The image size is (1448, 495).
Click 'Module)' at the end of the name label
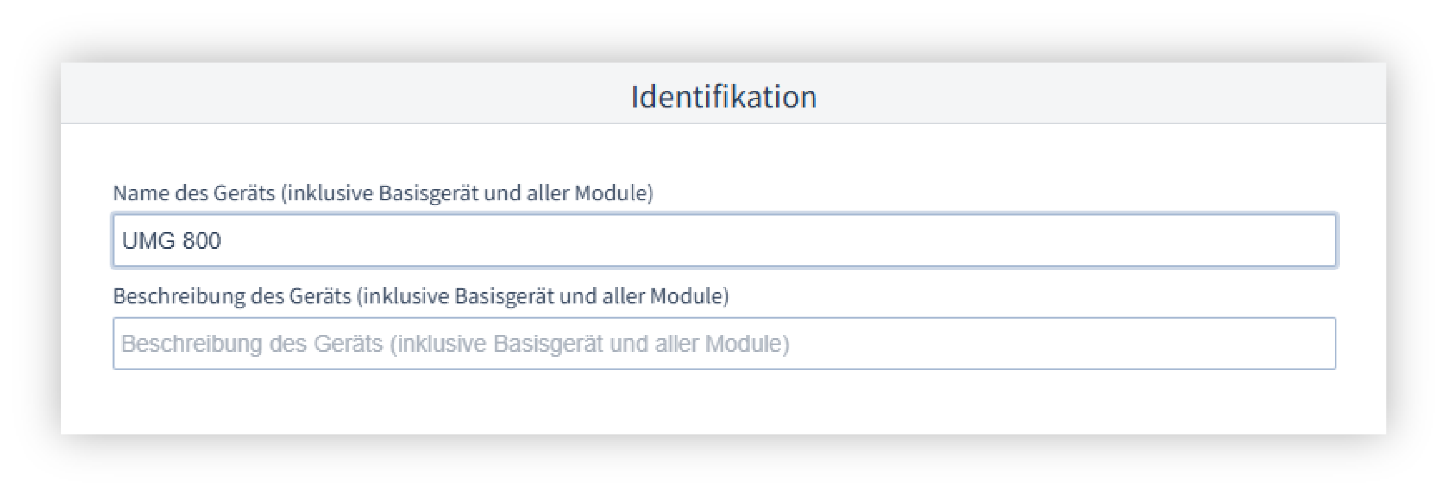tap(614, 193)
